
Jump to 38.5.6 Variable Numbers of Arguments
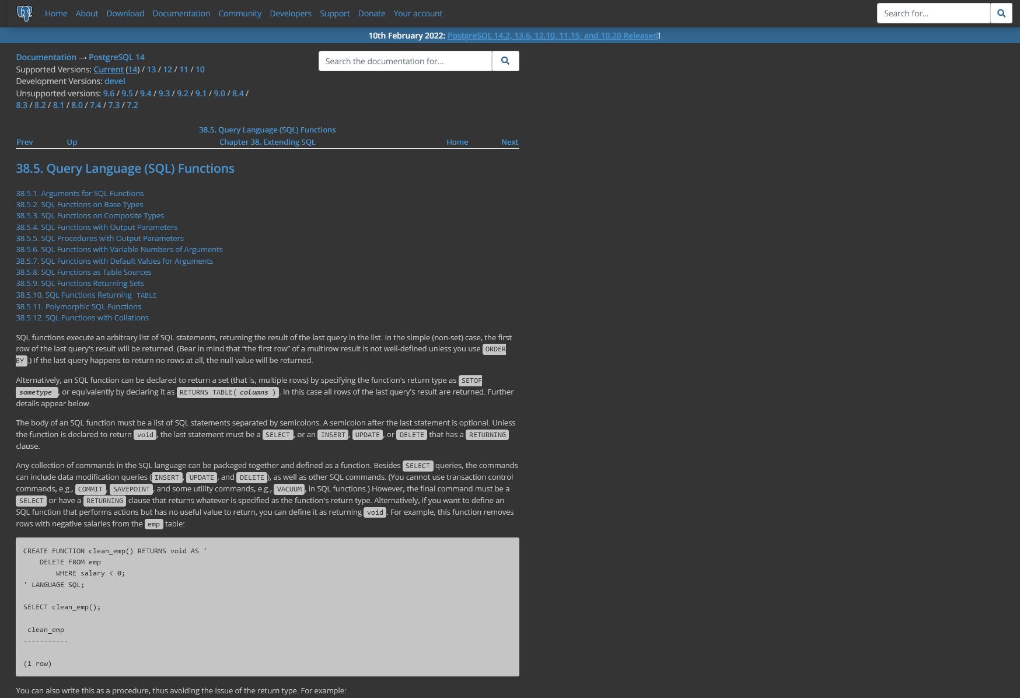pyautogui.click(x=119, y=249)
